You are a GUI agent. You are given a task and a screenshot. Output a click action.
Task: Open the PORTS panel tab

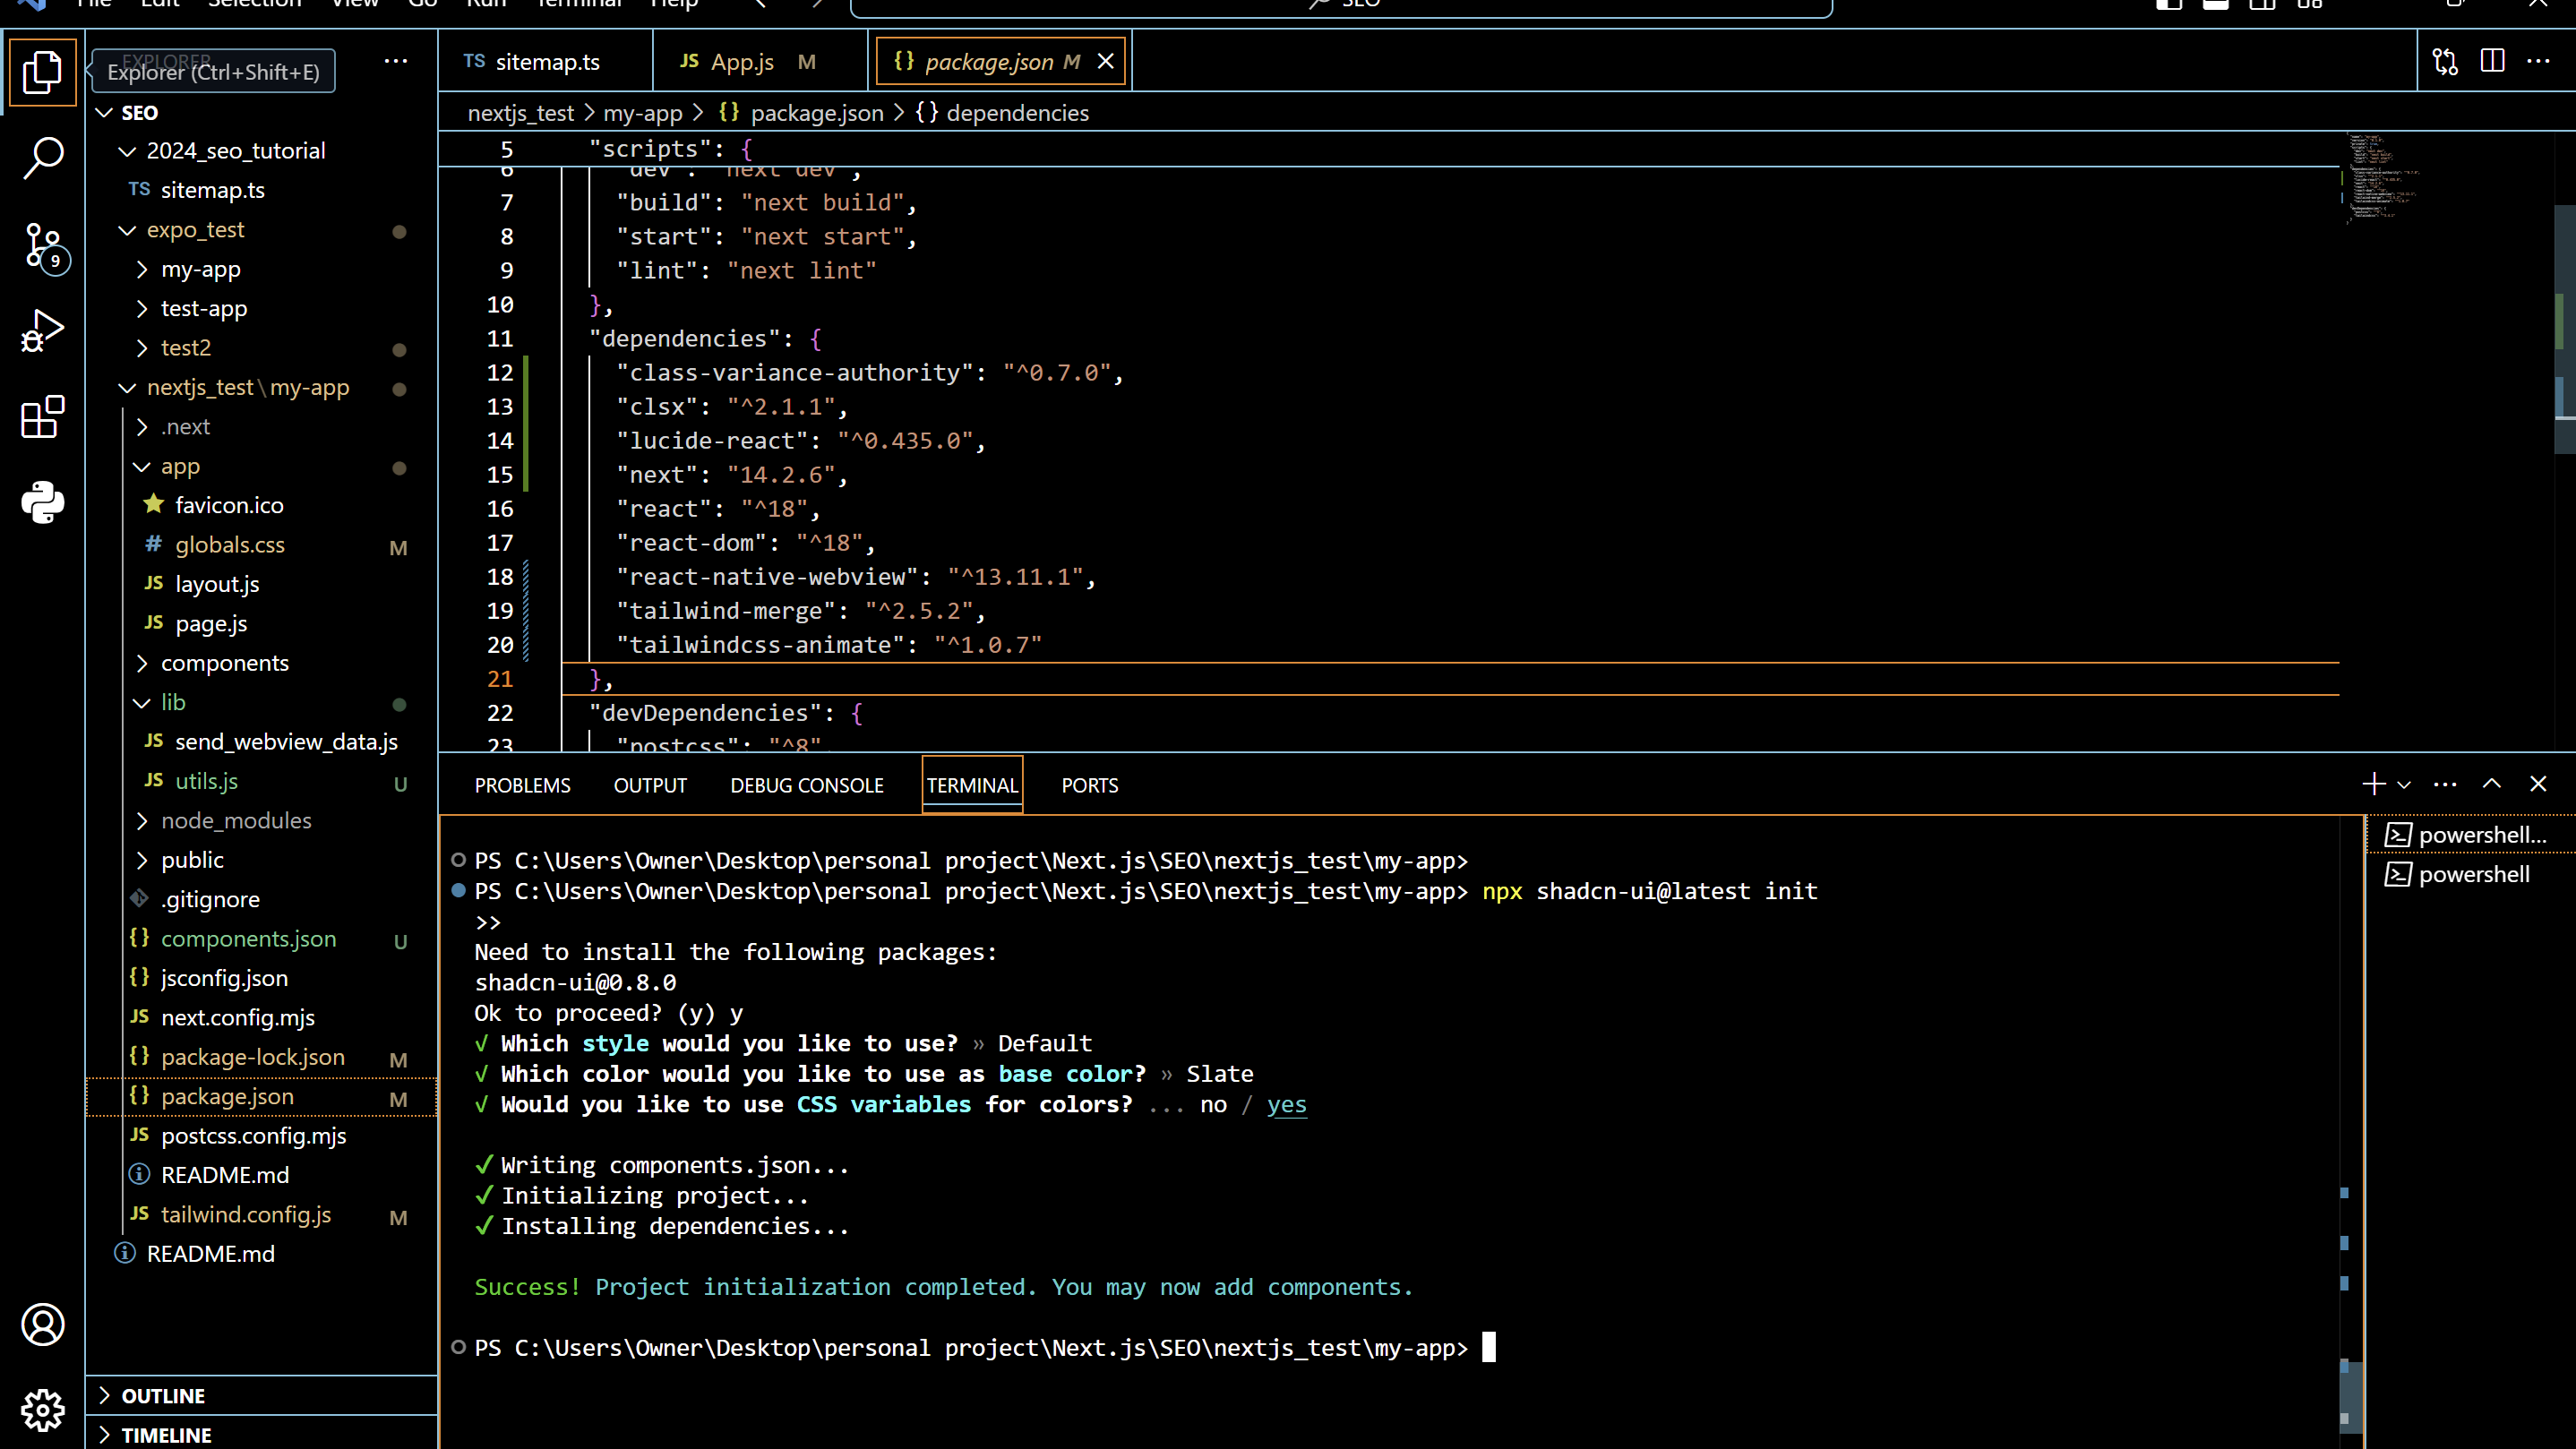coord(1090,786)
